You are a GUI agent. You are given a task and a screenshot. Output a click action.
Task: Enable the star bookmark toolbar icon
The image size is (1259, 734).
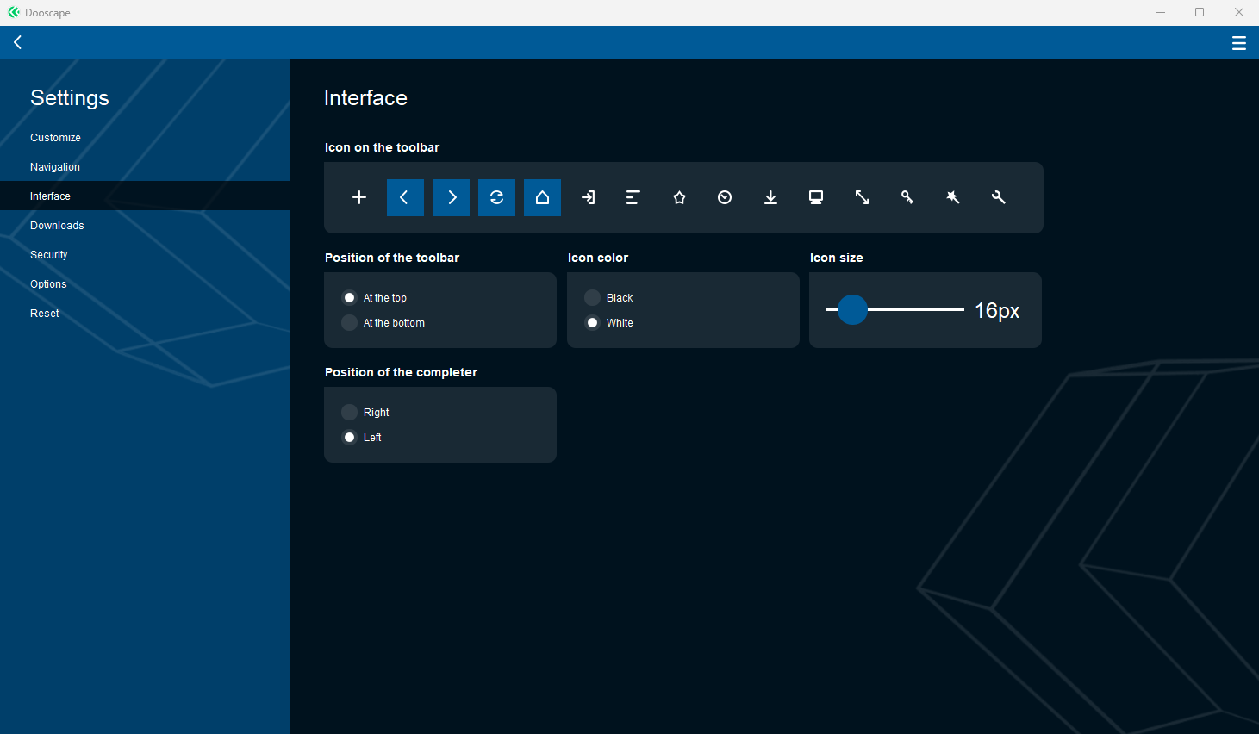click(679, 197)
